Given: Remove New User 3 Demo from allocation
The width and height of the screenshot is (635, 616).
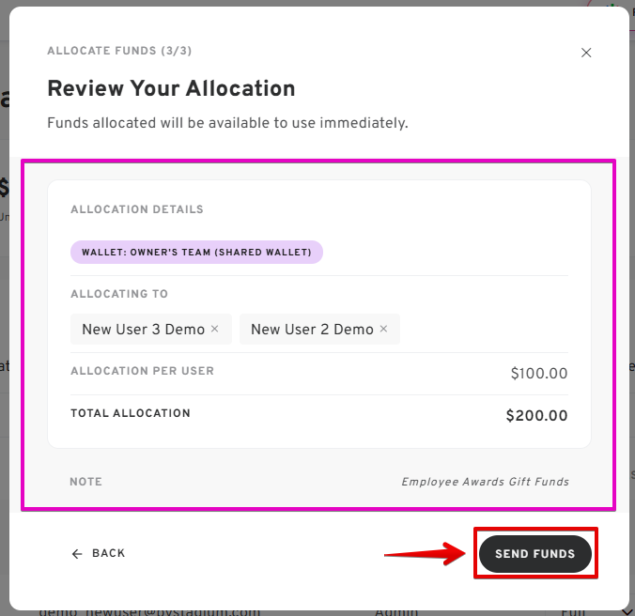Looking at the screenshot, I should coord(214,329).
